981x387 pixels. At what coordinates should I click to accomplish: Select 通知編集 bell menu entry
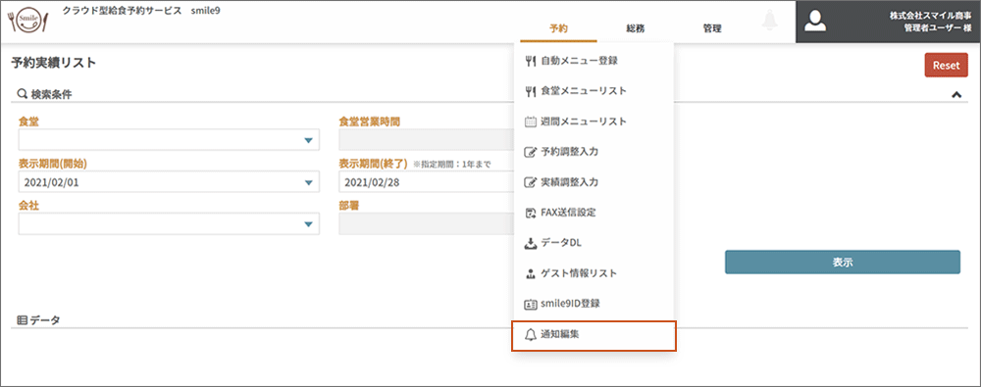(594, 335)
